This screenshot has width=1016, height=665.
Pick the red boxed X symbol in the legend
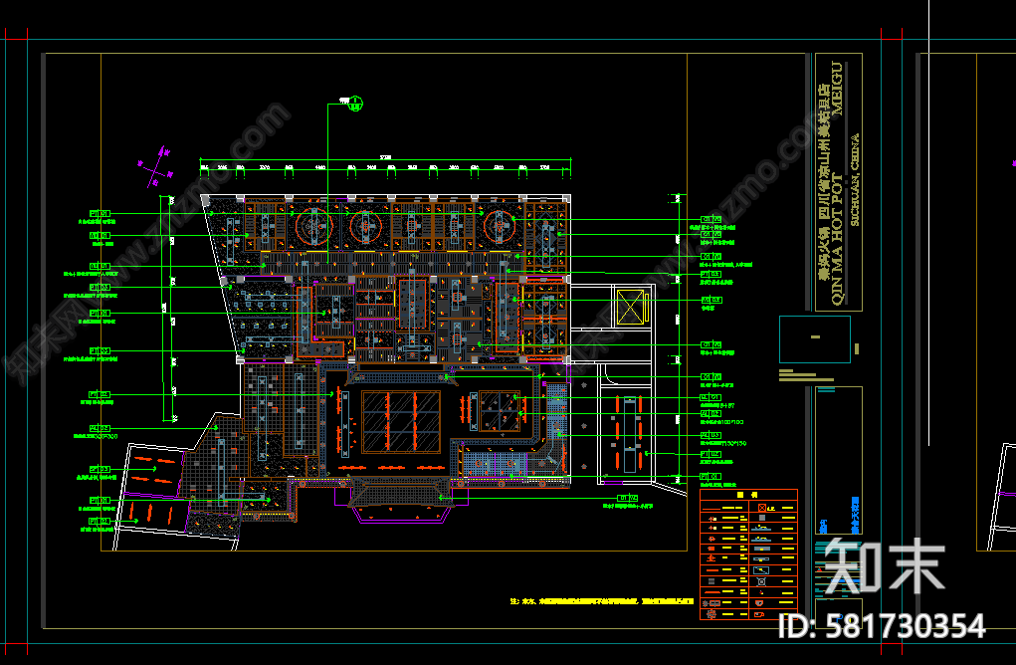click(761, 508)
